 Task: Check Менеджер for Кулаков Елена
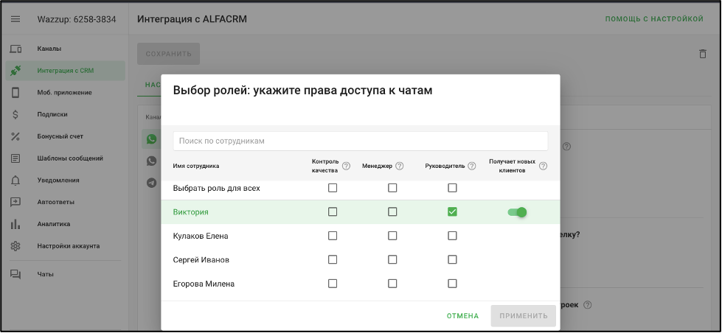392,236
